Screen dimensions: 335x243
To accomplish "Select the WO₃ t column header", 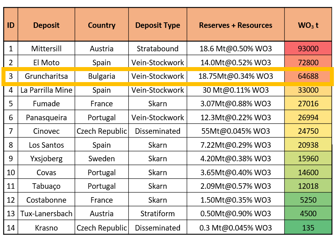I will (308, 25).
